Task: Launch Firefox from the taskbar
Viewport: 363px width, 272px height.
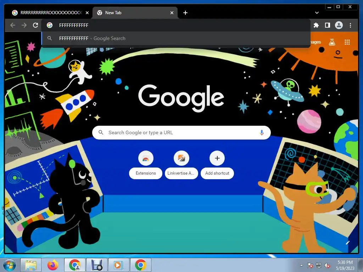Action: (x=53, y=265)
